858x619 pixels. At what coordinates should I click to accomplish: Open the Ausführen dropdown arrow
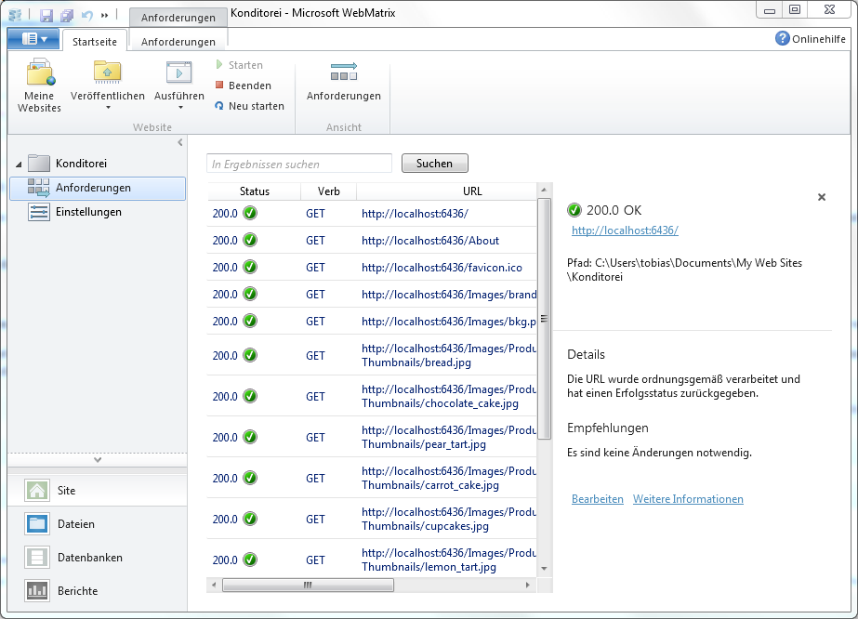pos(180,108)
